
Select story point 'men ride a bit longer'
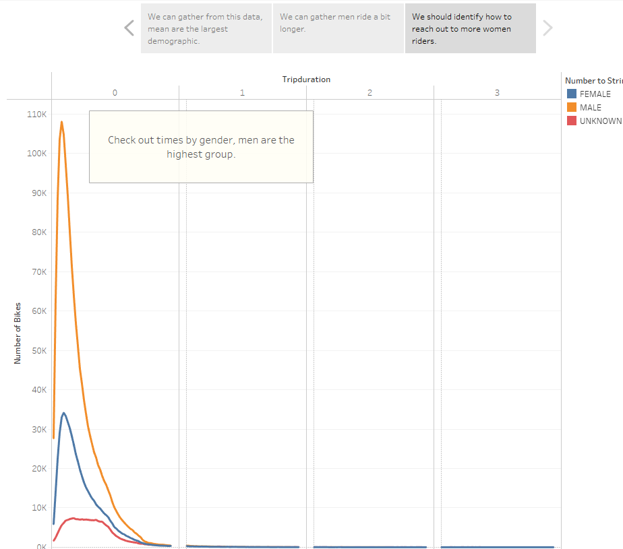coord(338,28)
